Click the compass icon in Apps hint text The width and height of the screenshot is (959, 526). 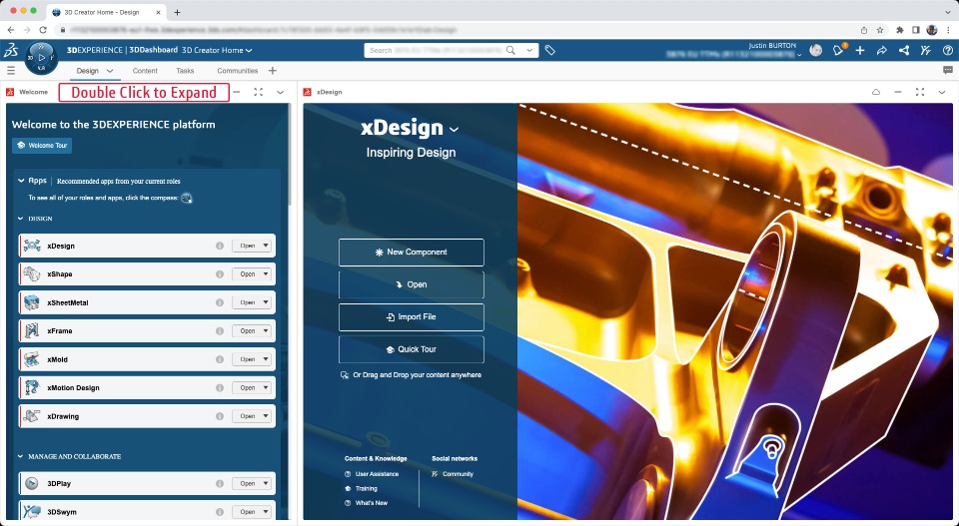[187, 198]
